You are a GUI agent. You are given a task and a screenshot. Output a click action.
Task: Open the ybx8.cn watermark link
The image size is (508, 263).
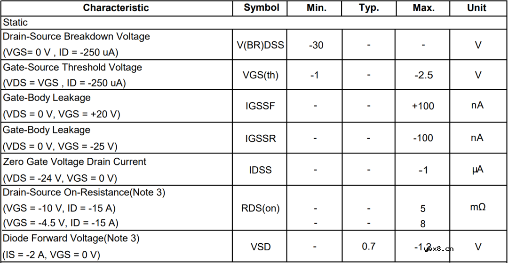point(438,249)
